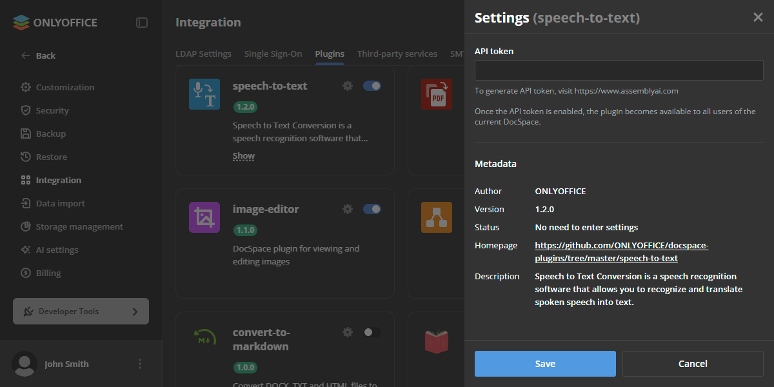Click the Billing coin icon
774x387 pixels.
tap(26, 273)
